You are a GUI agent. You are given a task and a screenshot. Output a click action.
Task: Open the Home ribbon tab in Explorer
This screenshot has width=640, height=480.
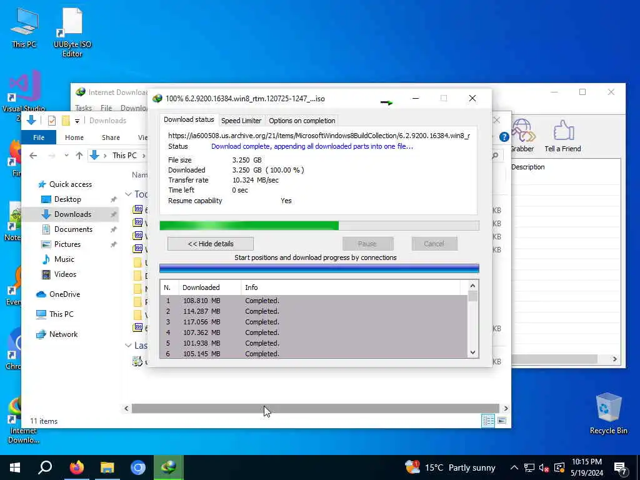tap(74, 137)
